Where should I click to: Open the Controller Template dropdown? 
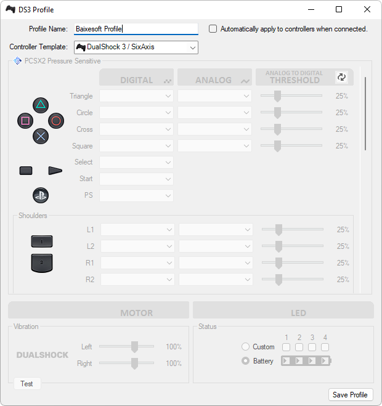pyautogui.click(x=136, y=47)
